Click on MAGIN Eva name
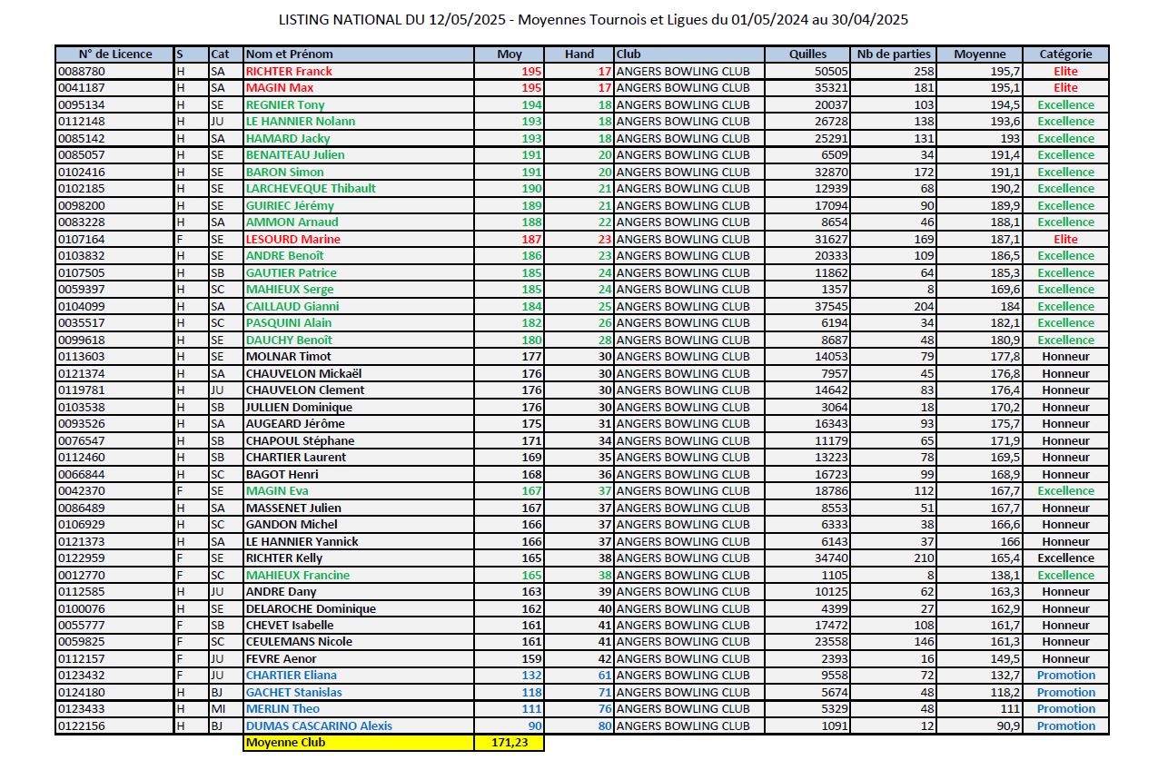 tap(359, 490)
